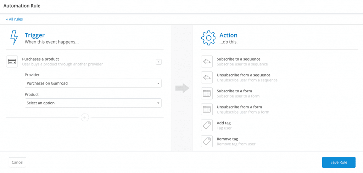The height and width of the screenshot is (173, 363).
Task: Click the Trigger lightning bolt icon
Action: click(x=14, y=38)
